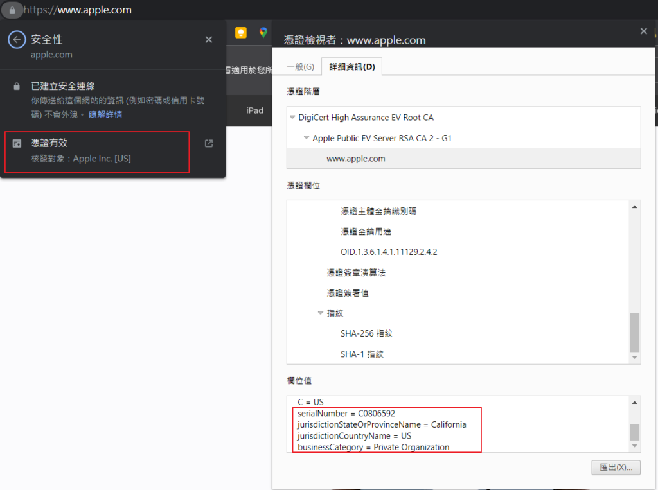
Task: Select the SHA-1 指紋 field
Action: [362, 354]
